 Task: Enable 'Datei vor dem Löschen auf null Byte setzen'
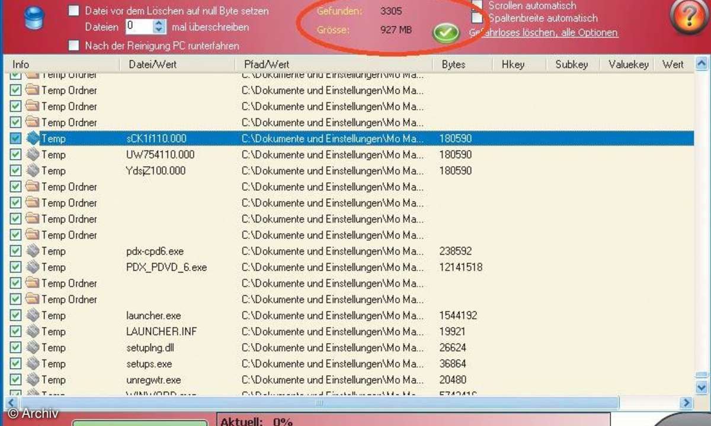coord(74,10)
